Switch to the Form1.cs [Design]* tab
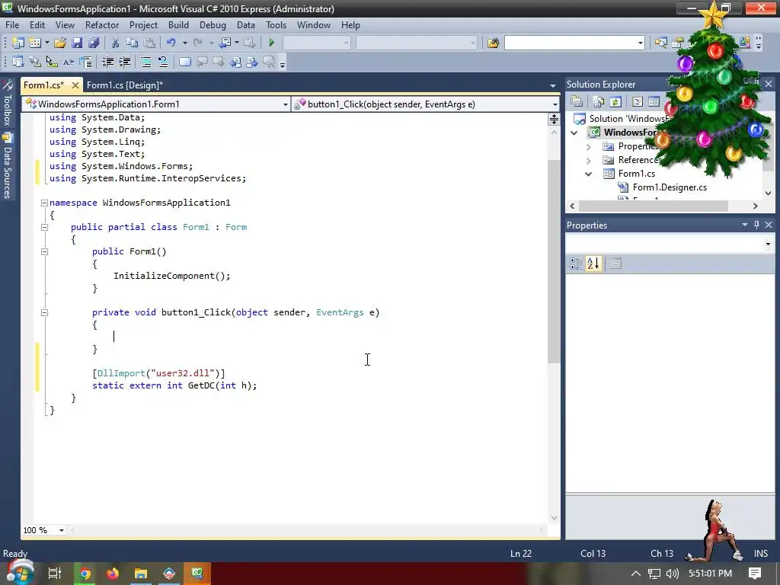The image size is (780, 585). 125,85
